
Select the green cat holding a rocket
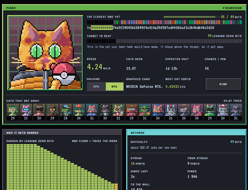point(118,112)
